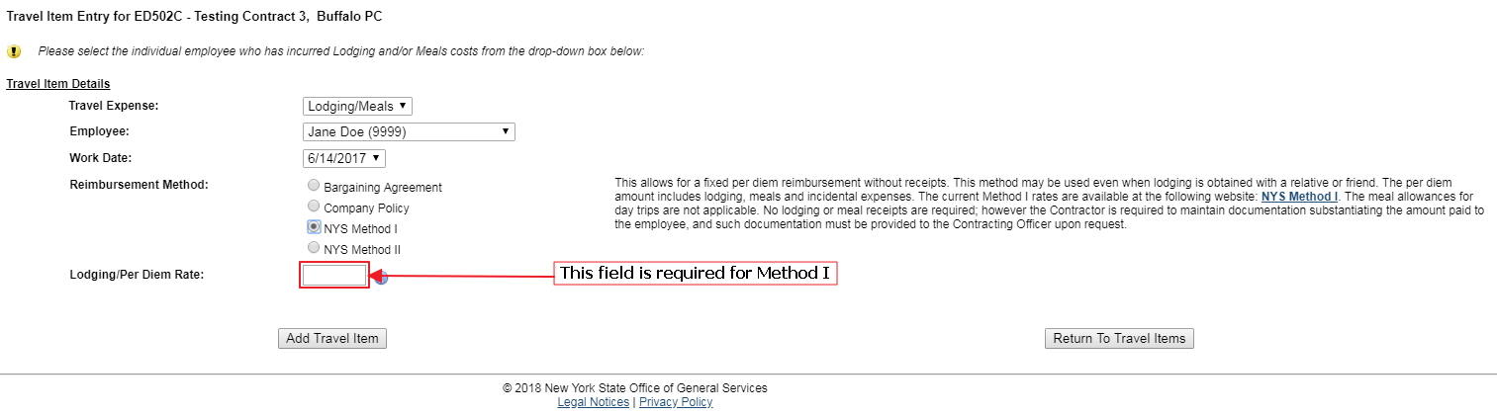Open the Travel Expense dropdown
The image size is (1497, 416).
pyautogui.click(x=357, y=106)
